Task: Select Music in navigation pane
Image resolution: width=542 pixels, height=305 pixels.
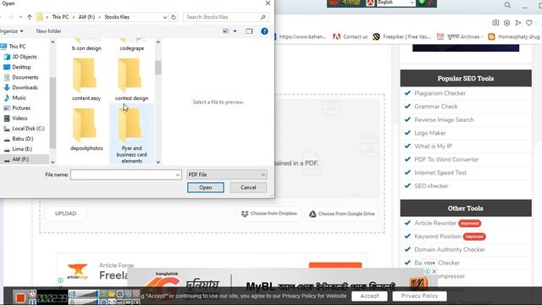Action: pyautogui.click(x=19, y=98)
